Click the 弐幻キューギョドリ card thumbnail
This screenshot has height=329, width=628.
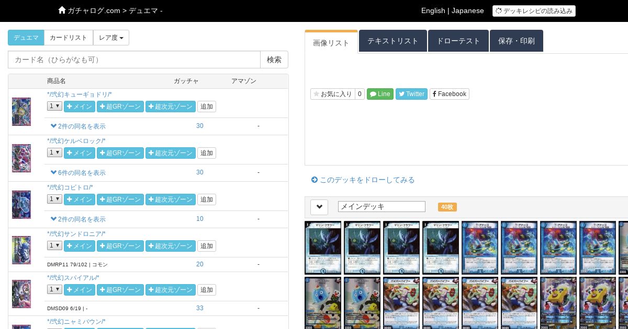21,111
